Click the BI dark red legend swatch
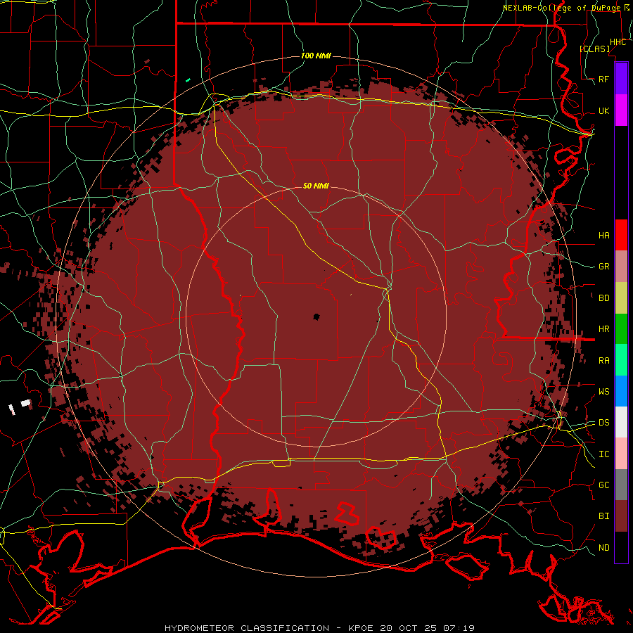This screenshot has width=633, height=633. tap(621, 516)
